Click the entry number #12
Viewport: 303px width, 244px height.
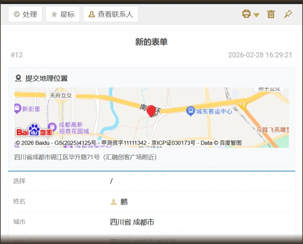[x=17, y=55]
